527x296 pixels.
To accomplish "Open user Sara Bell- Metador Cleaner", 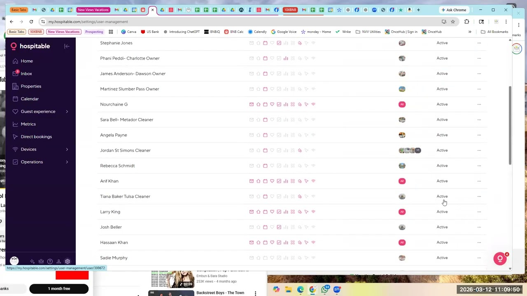I will pyautogui.click(x=126, y=120).
